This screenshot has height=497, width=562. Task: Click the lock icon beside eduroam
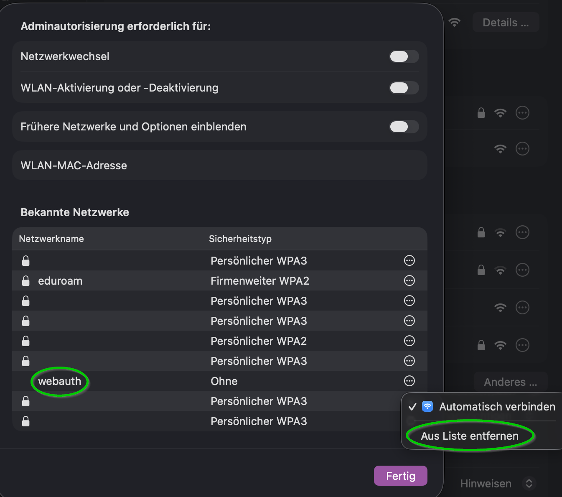tap(26, 281)
